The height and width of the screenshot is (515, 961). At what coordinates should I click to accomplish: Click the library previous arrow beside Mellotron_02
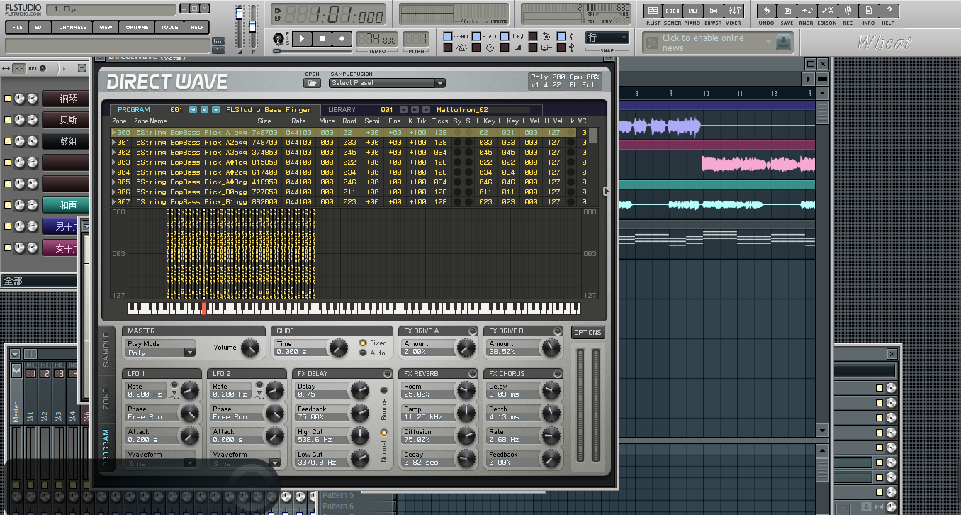tap(403, 110)
